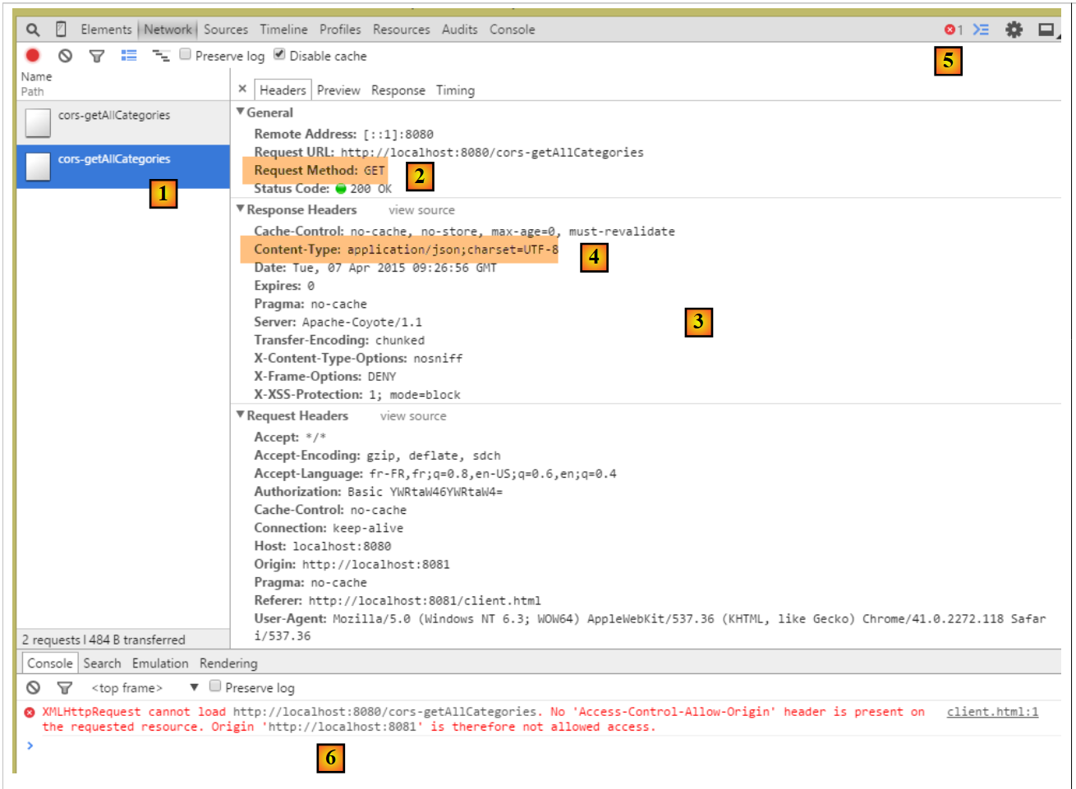Image resolution: width=1076 pixels, height=789 pixels.
Task: Click the show console drawer icon
Action: coord(981,30)
